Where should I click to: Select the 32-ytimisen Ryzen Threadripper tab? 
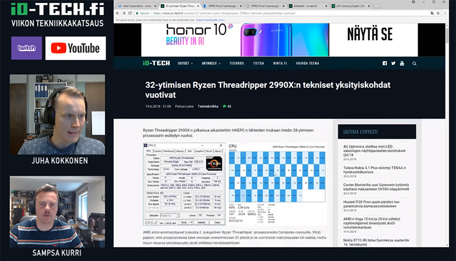pyautogui.click(x=179, y=6)
